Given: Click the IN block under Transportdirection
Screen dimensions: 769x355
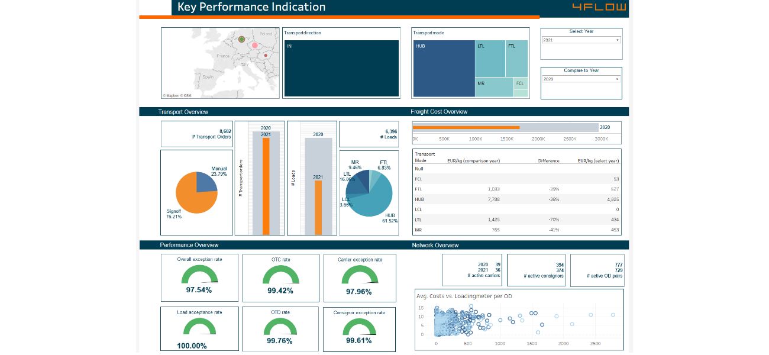Looking at the screenshot, I should (341, 68).
